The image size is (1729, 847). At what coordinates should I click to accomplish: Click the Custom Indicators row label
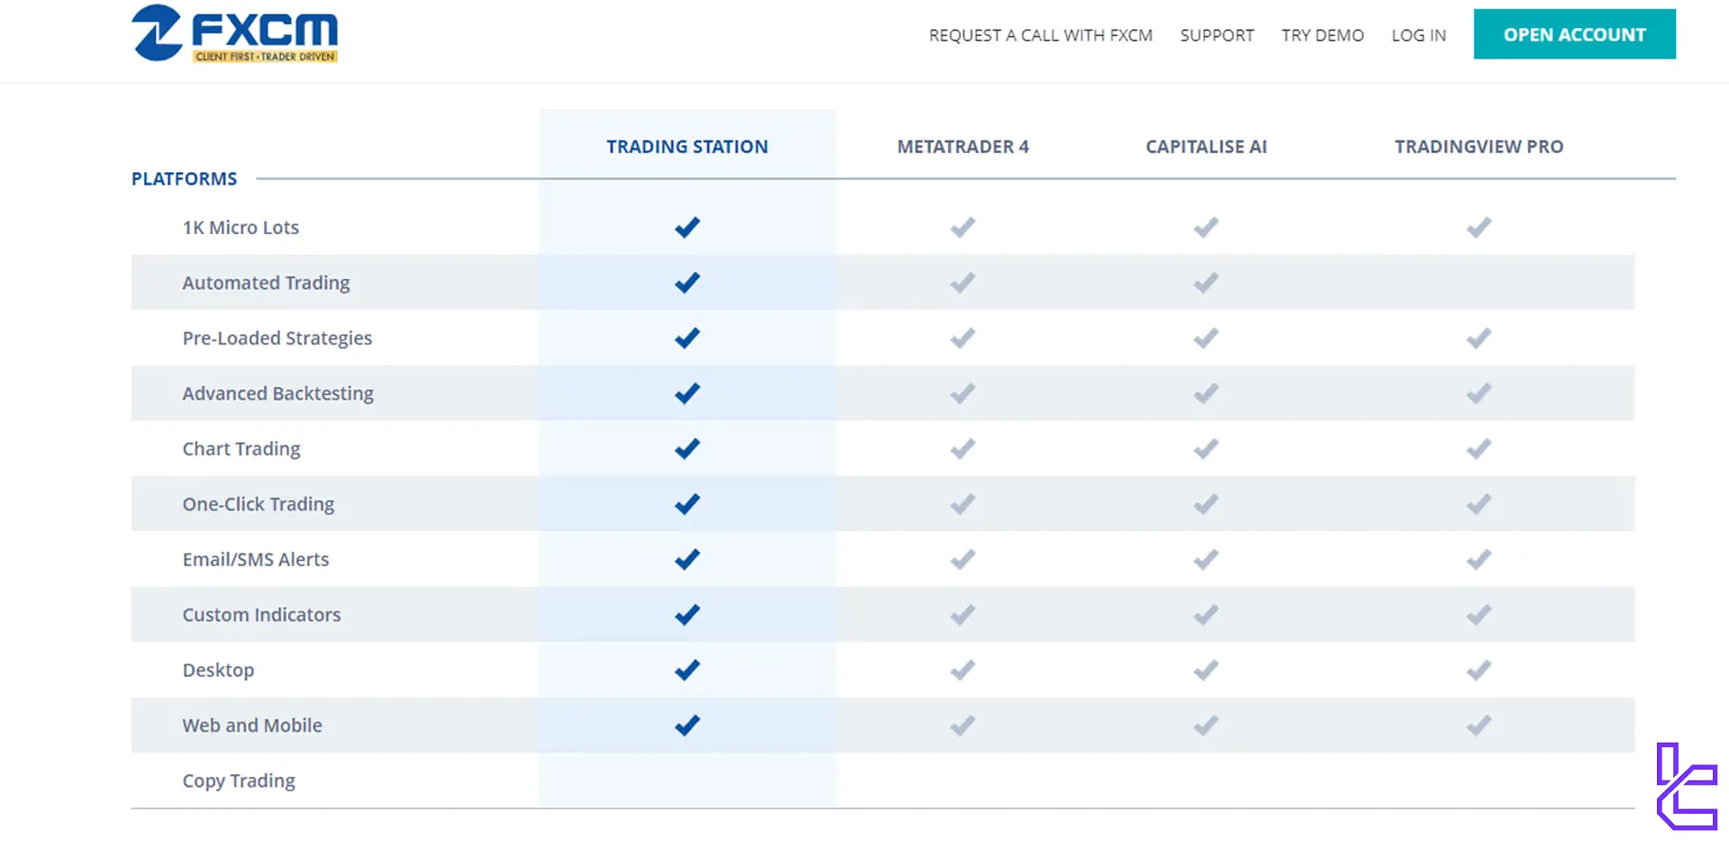[x=261, y=615]
